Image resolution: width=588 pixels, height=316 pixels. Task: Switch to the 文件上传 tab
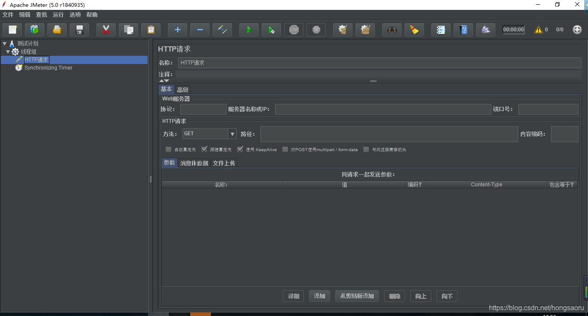pos(224,163)
